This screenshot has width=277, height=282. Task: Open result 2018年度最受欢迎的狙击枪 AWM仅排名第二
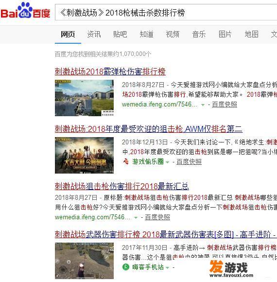tap(149, 129)
